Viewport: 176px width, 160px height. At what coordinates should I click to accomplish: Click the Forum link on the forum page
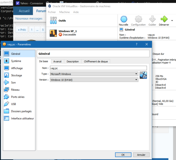pos(41,11)
